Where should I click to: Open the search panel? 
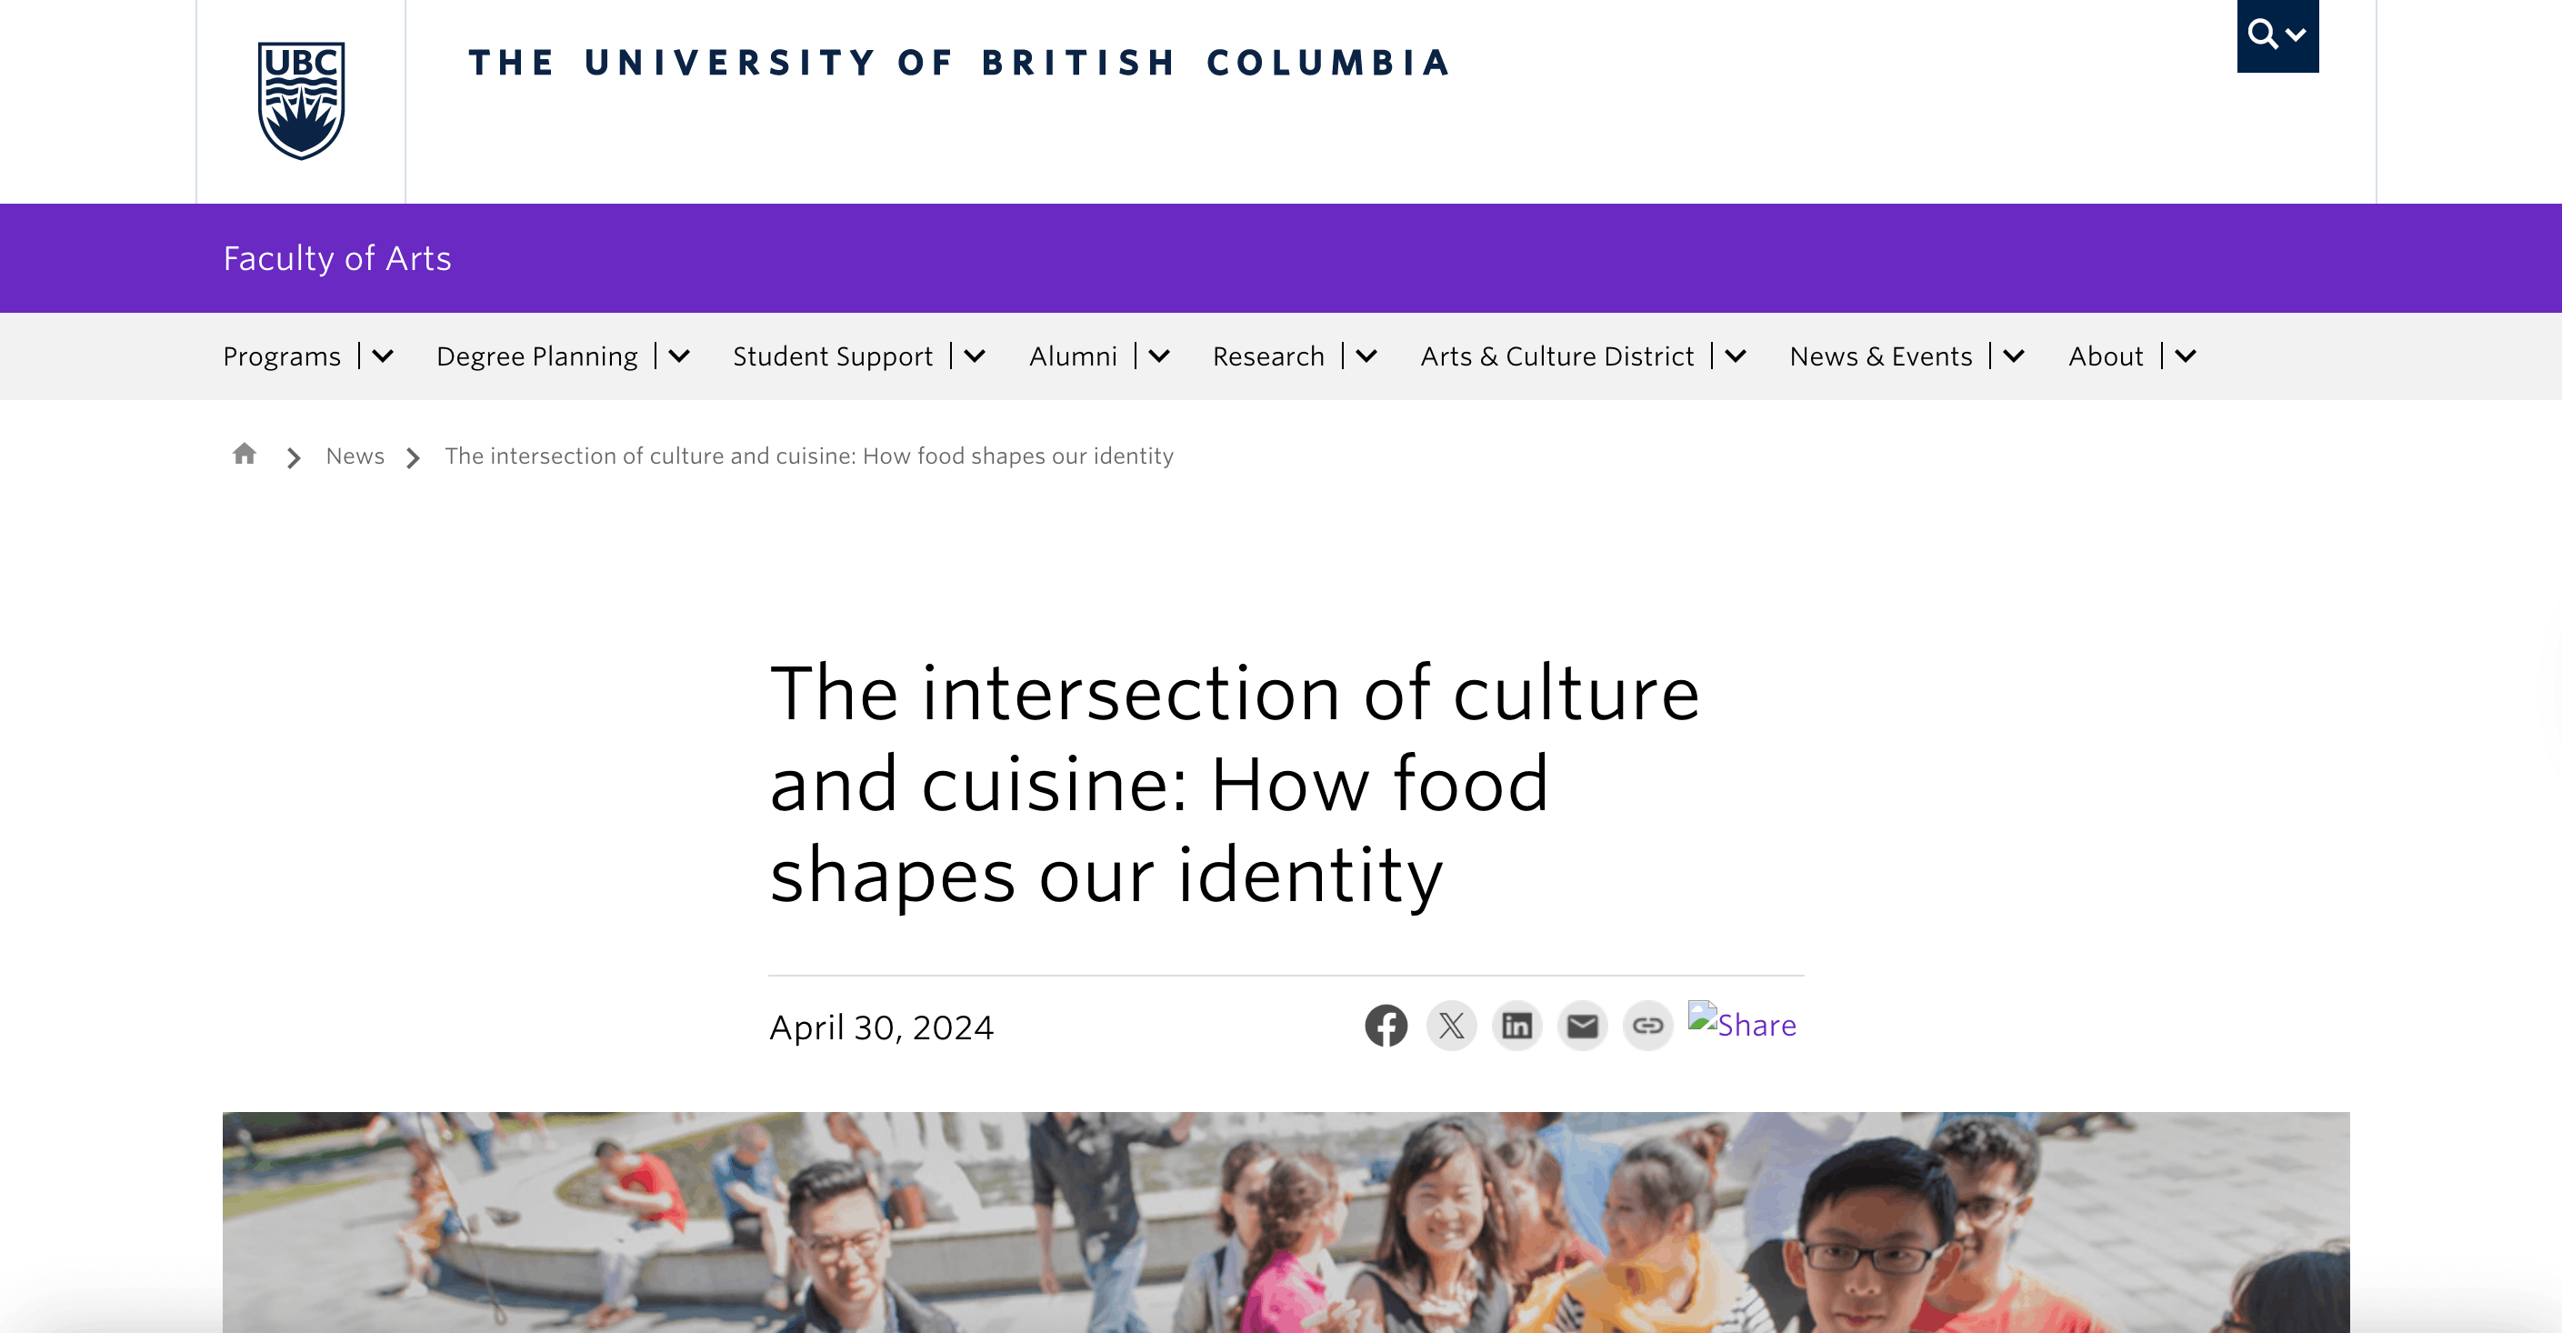[x=2277, y=35]
